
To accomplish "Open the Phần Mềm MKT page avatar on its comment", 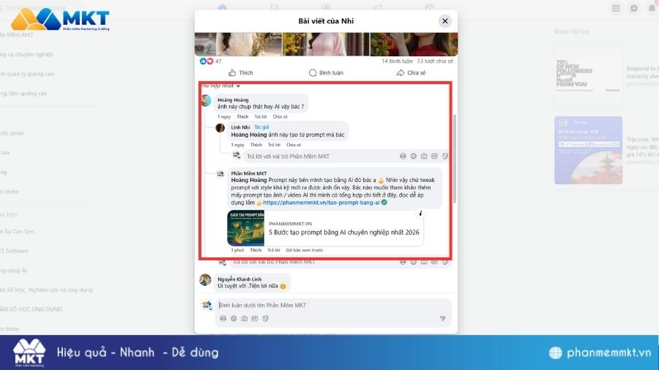I will 220,174.
